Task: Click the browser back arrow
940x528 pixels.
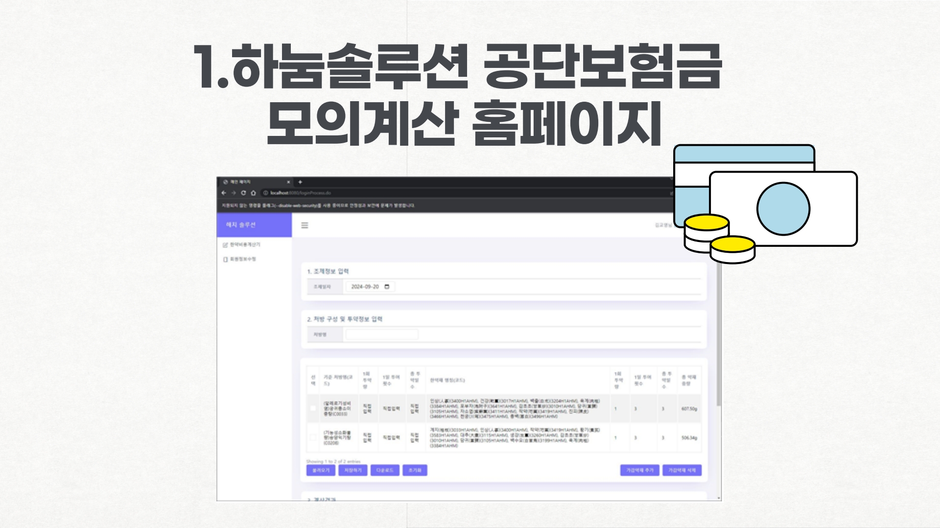Action: (x=224, y=193)
